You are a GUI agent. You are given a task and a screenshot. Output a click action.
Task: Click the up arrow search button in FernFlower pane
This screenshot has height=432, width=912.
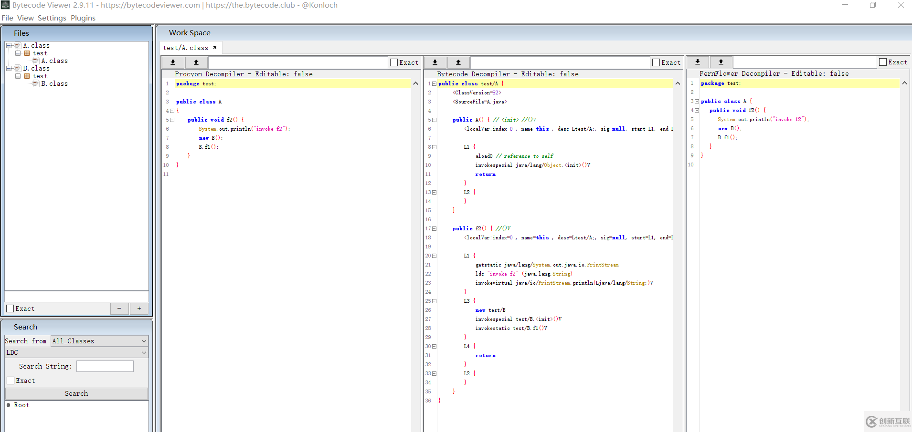click(x=721, y=62)
